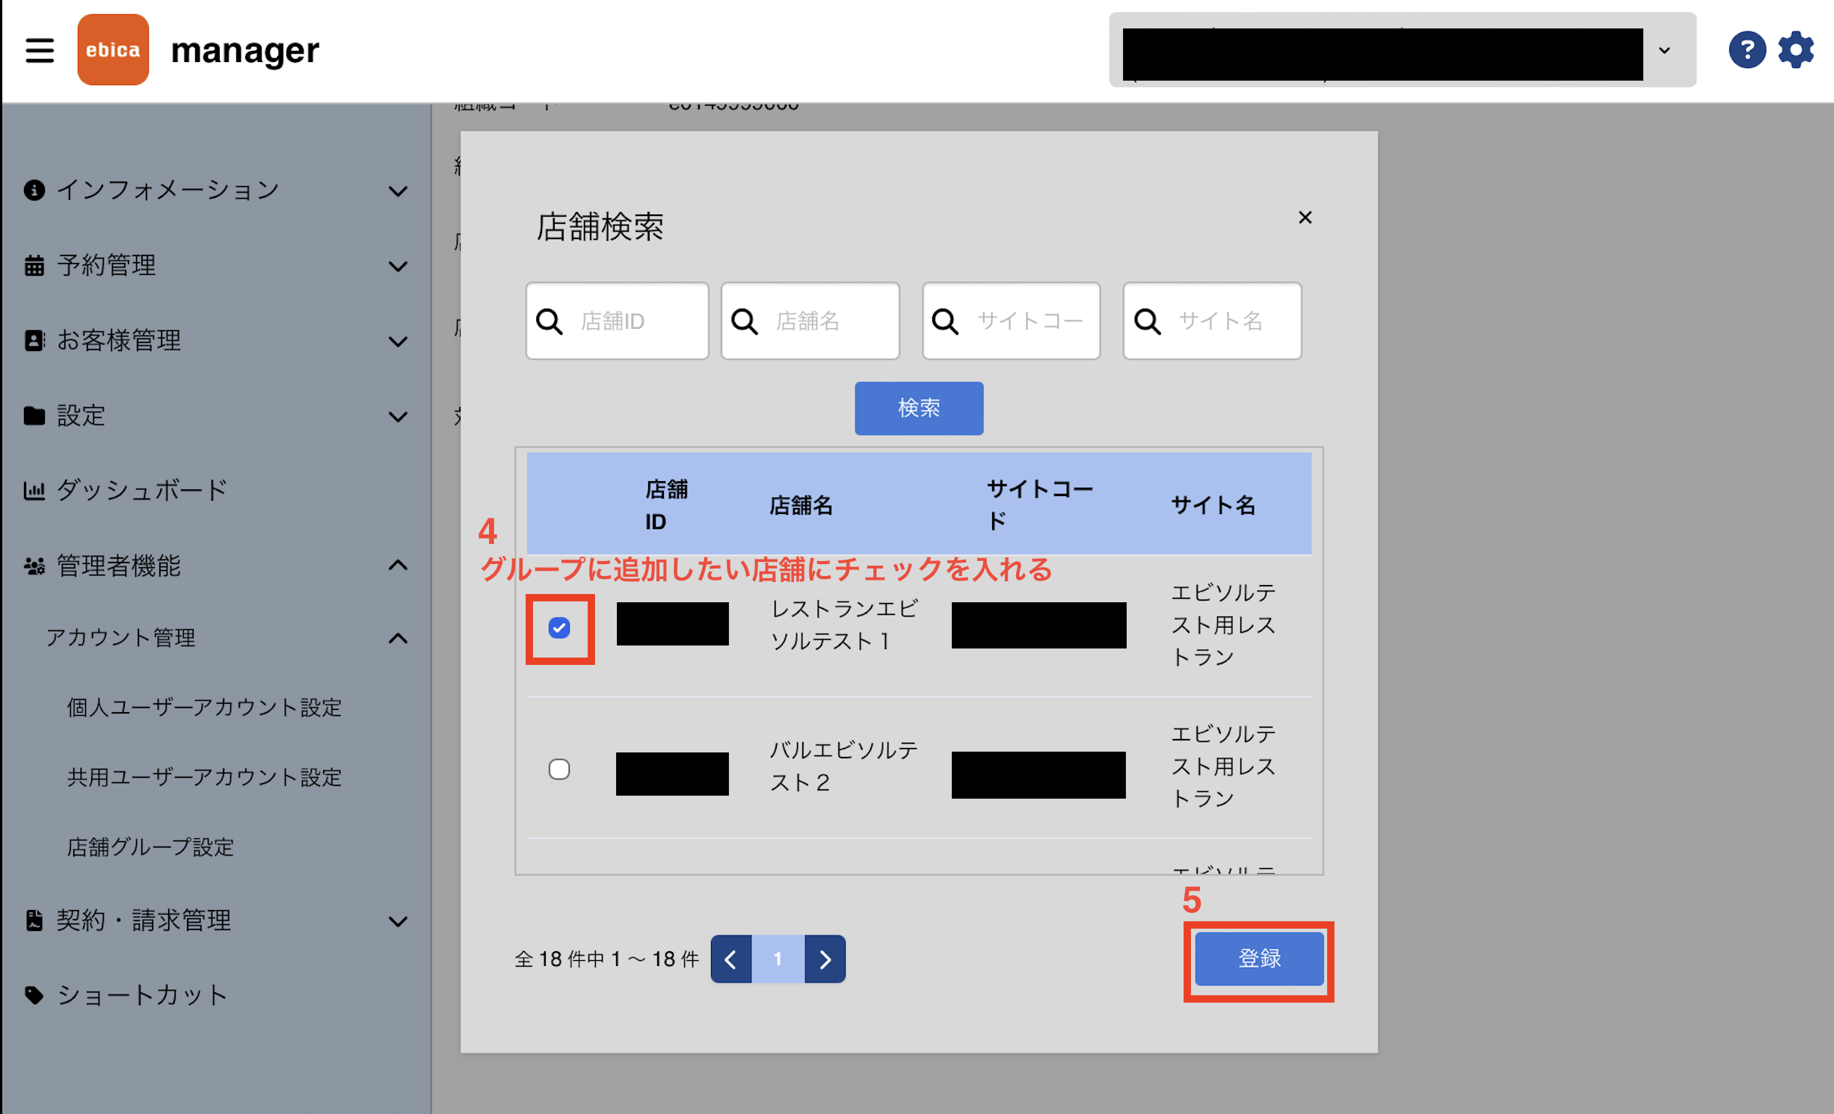The height and width of the screenshot is (1114, 1834).
Task: Click the magnifier icon in サイトコード field
Action: (946, 321)
